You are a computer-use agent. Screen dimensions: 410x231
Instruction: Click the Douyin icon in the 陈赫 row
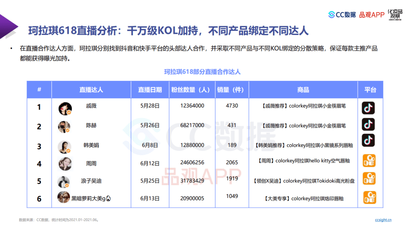point(368,124)
